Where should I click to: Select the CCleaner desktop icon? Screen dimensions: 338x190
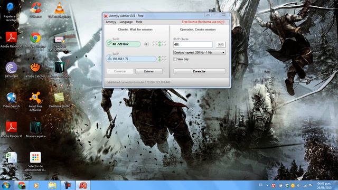pyautogui.click(x=35, y=10)
